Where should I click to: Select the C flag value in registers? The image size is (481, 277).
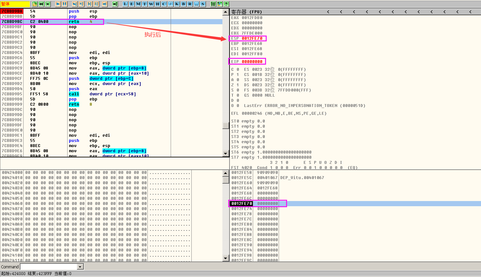(238, 69)
